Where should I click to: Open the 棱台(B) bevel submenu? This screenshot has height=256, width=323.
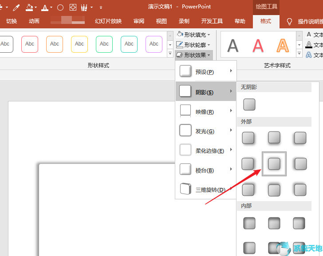[205, 170]
